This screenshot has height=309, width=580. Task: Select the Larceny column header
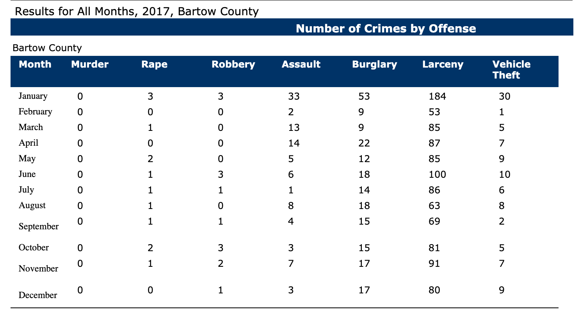point(443,64)
